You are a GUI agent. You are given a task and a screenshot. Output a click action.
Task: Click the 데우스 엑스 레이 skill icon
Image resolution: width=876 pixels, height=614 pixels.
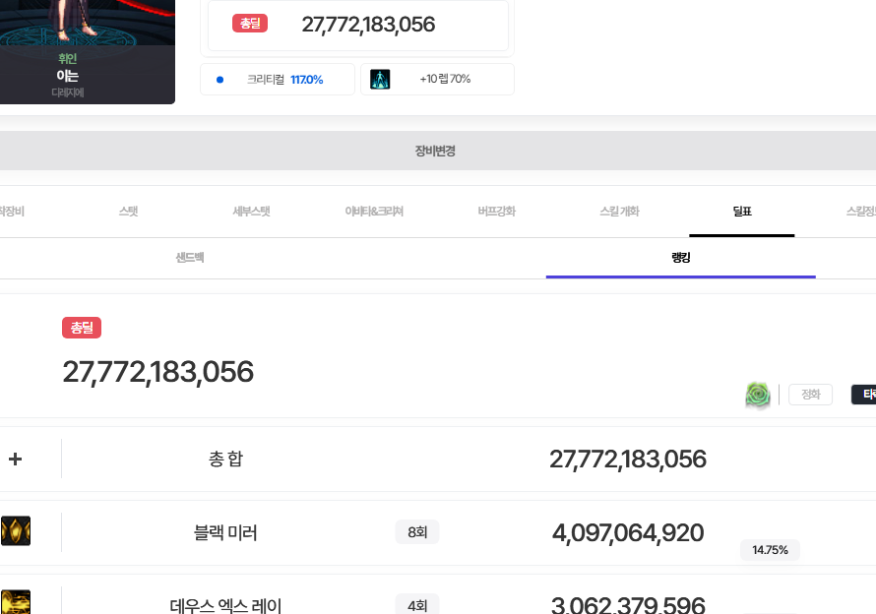16,602
